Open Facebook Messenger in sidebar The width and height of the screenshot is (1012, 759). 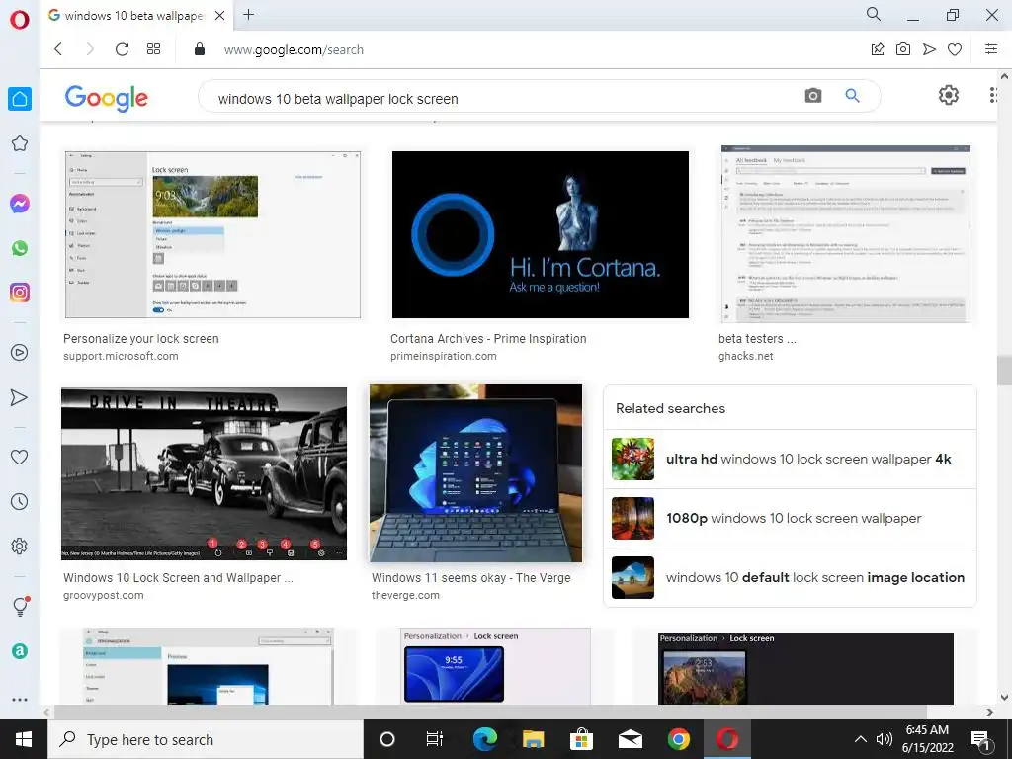click(20, 204)
